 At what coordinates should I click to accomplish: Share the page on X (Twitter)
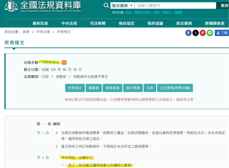click(x=196, y=33)
